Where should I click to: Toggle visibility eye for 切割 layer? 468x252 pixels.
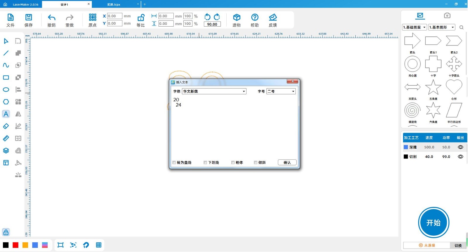point(460,157)
